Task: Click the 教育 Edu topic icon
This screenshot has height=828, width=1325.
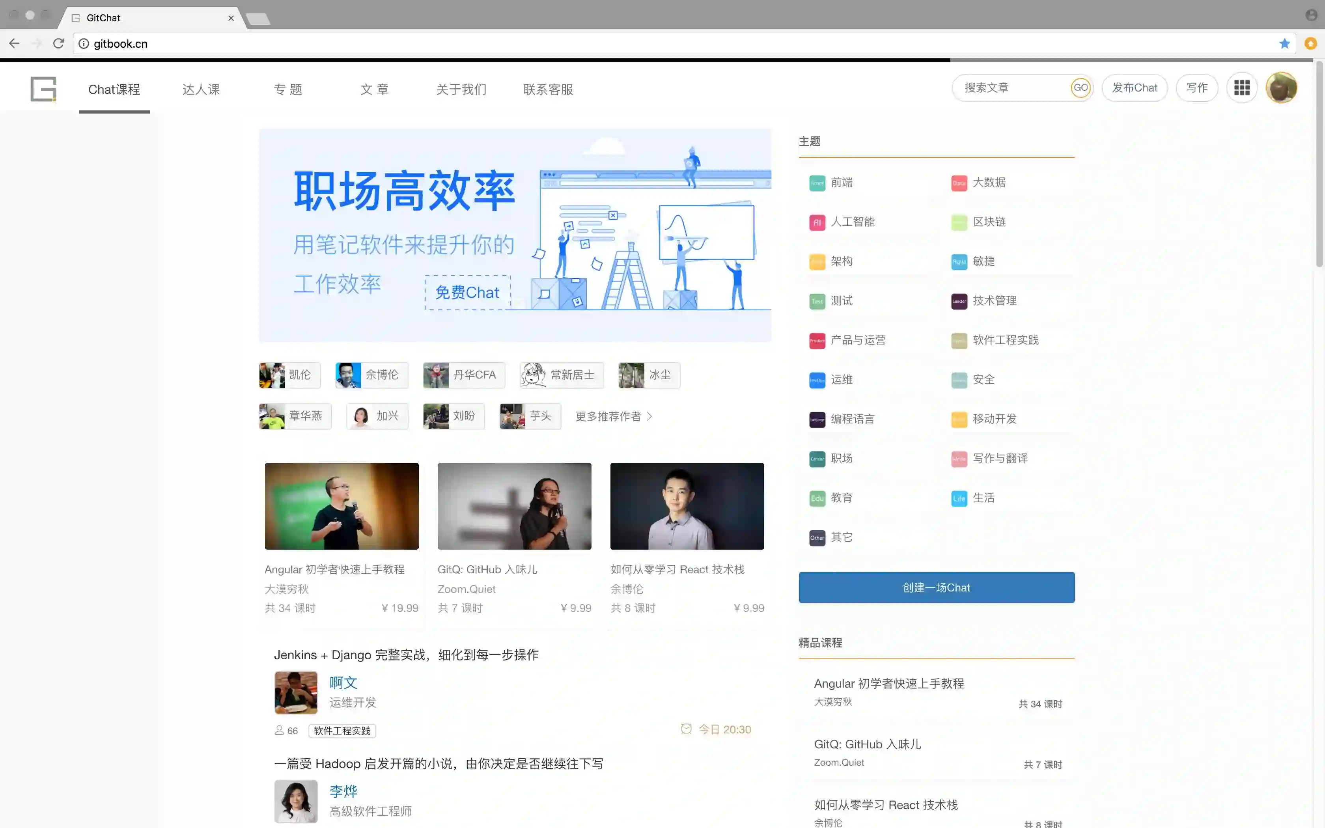Action: tap(817, 498)
